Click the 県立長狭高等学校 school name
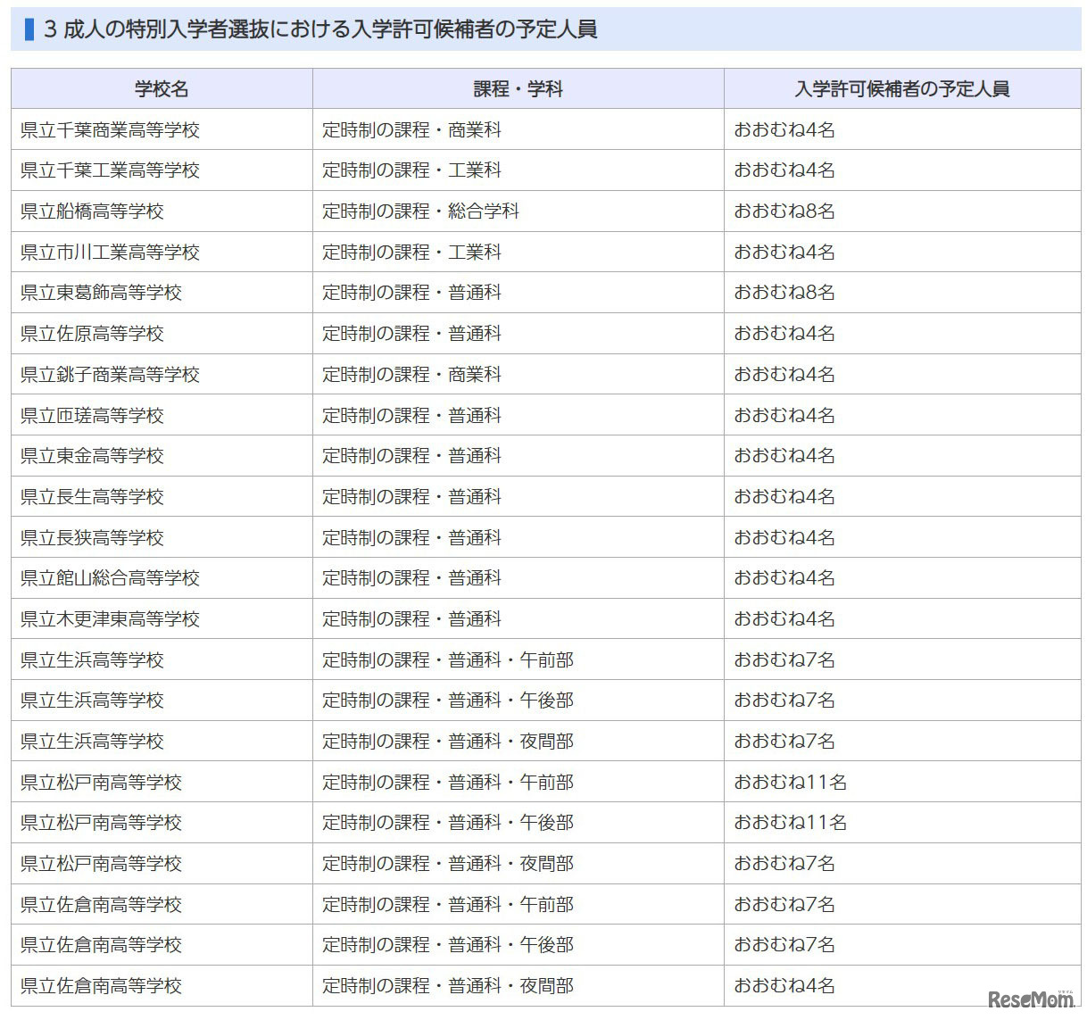The image size is (1087, 1020). pos(92,537)
